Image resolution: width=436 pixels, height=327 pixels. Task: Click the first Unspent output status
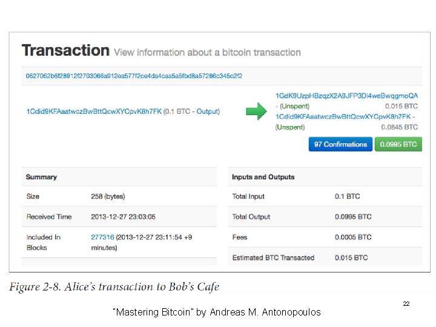(x=294, y=106)
